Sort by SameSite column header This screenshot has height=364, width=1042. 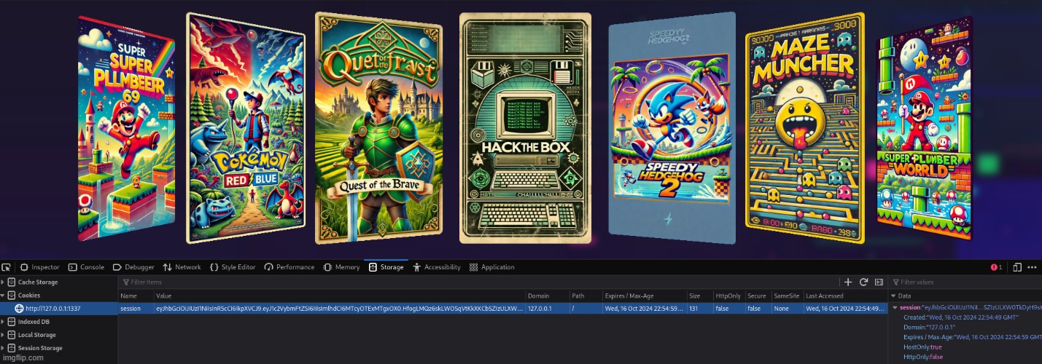pyautogui.click(x=786, y=296)
